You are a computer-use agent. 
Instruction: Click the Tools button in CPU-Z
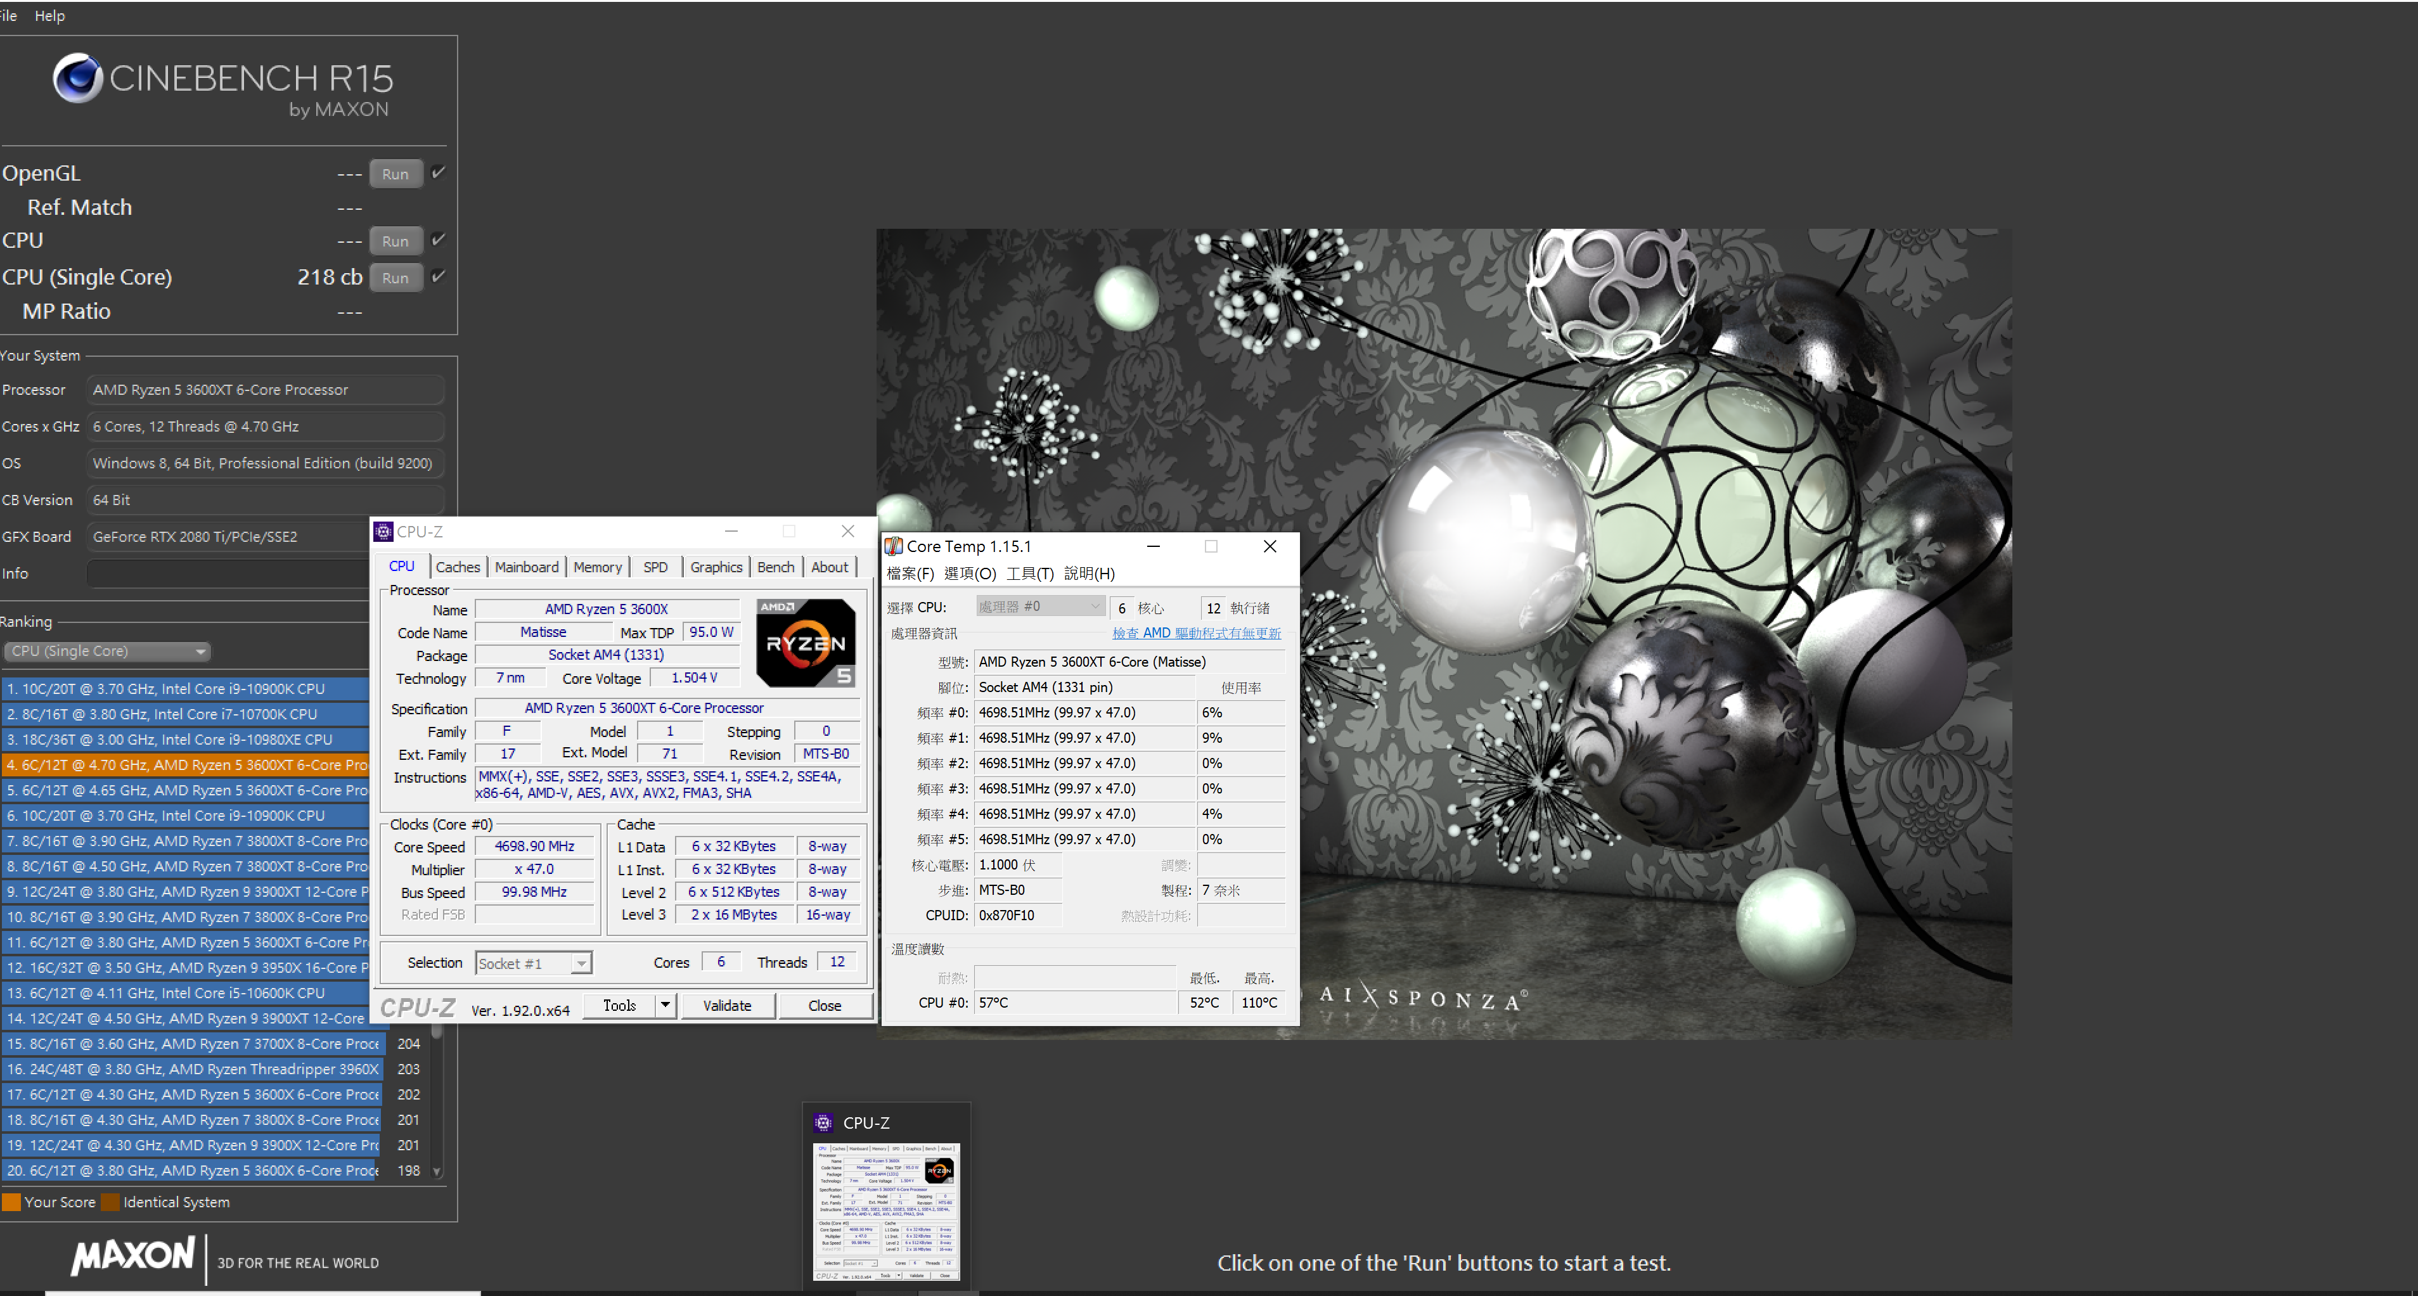point(619,1005)
